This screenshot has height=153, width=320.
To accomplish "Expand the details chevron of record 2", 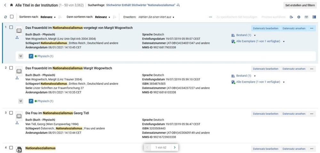I will pos(20,101).
